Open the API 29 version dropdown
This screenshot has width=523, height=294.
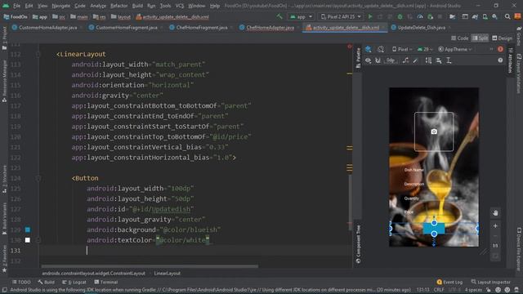point(424,49)
